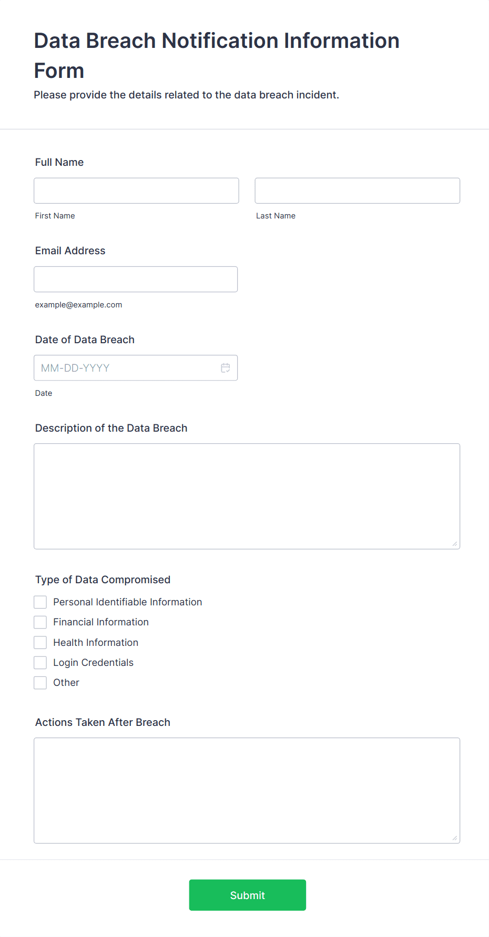Click the Email Address field label
The width and height of the screenshot is (489, 937).
tap(70, 251)
